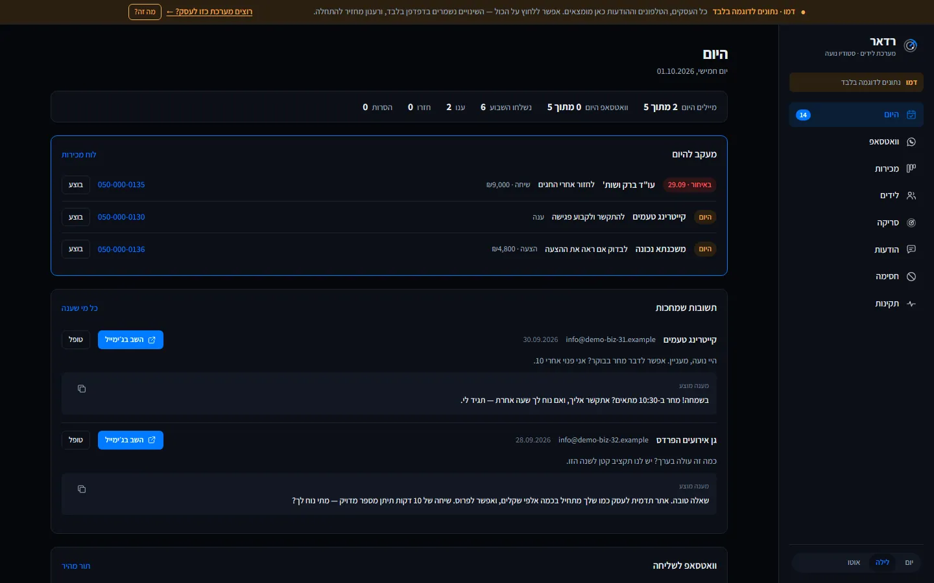This screenshot has height=583, width=934.
Task: Click the kanban icon beside מכירות
Action: (911, 168)
